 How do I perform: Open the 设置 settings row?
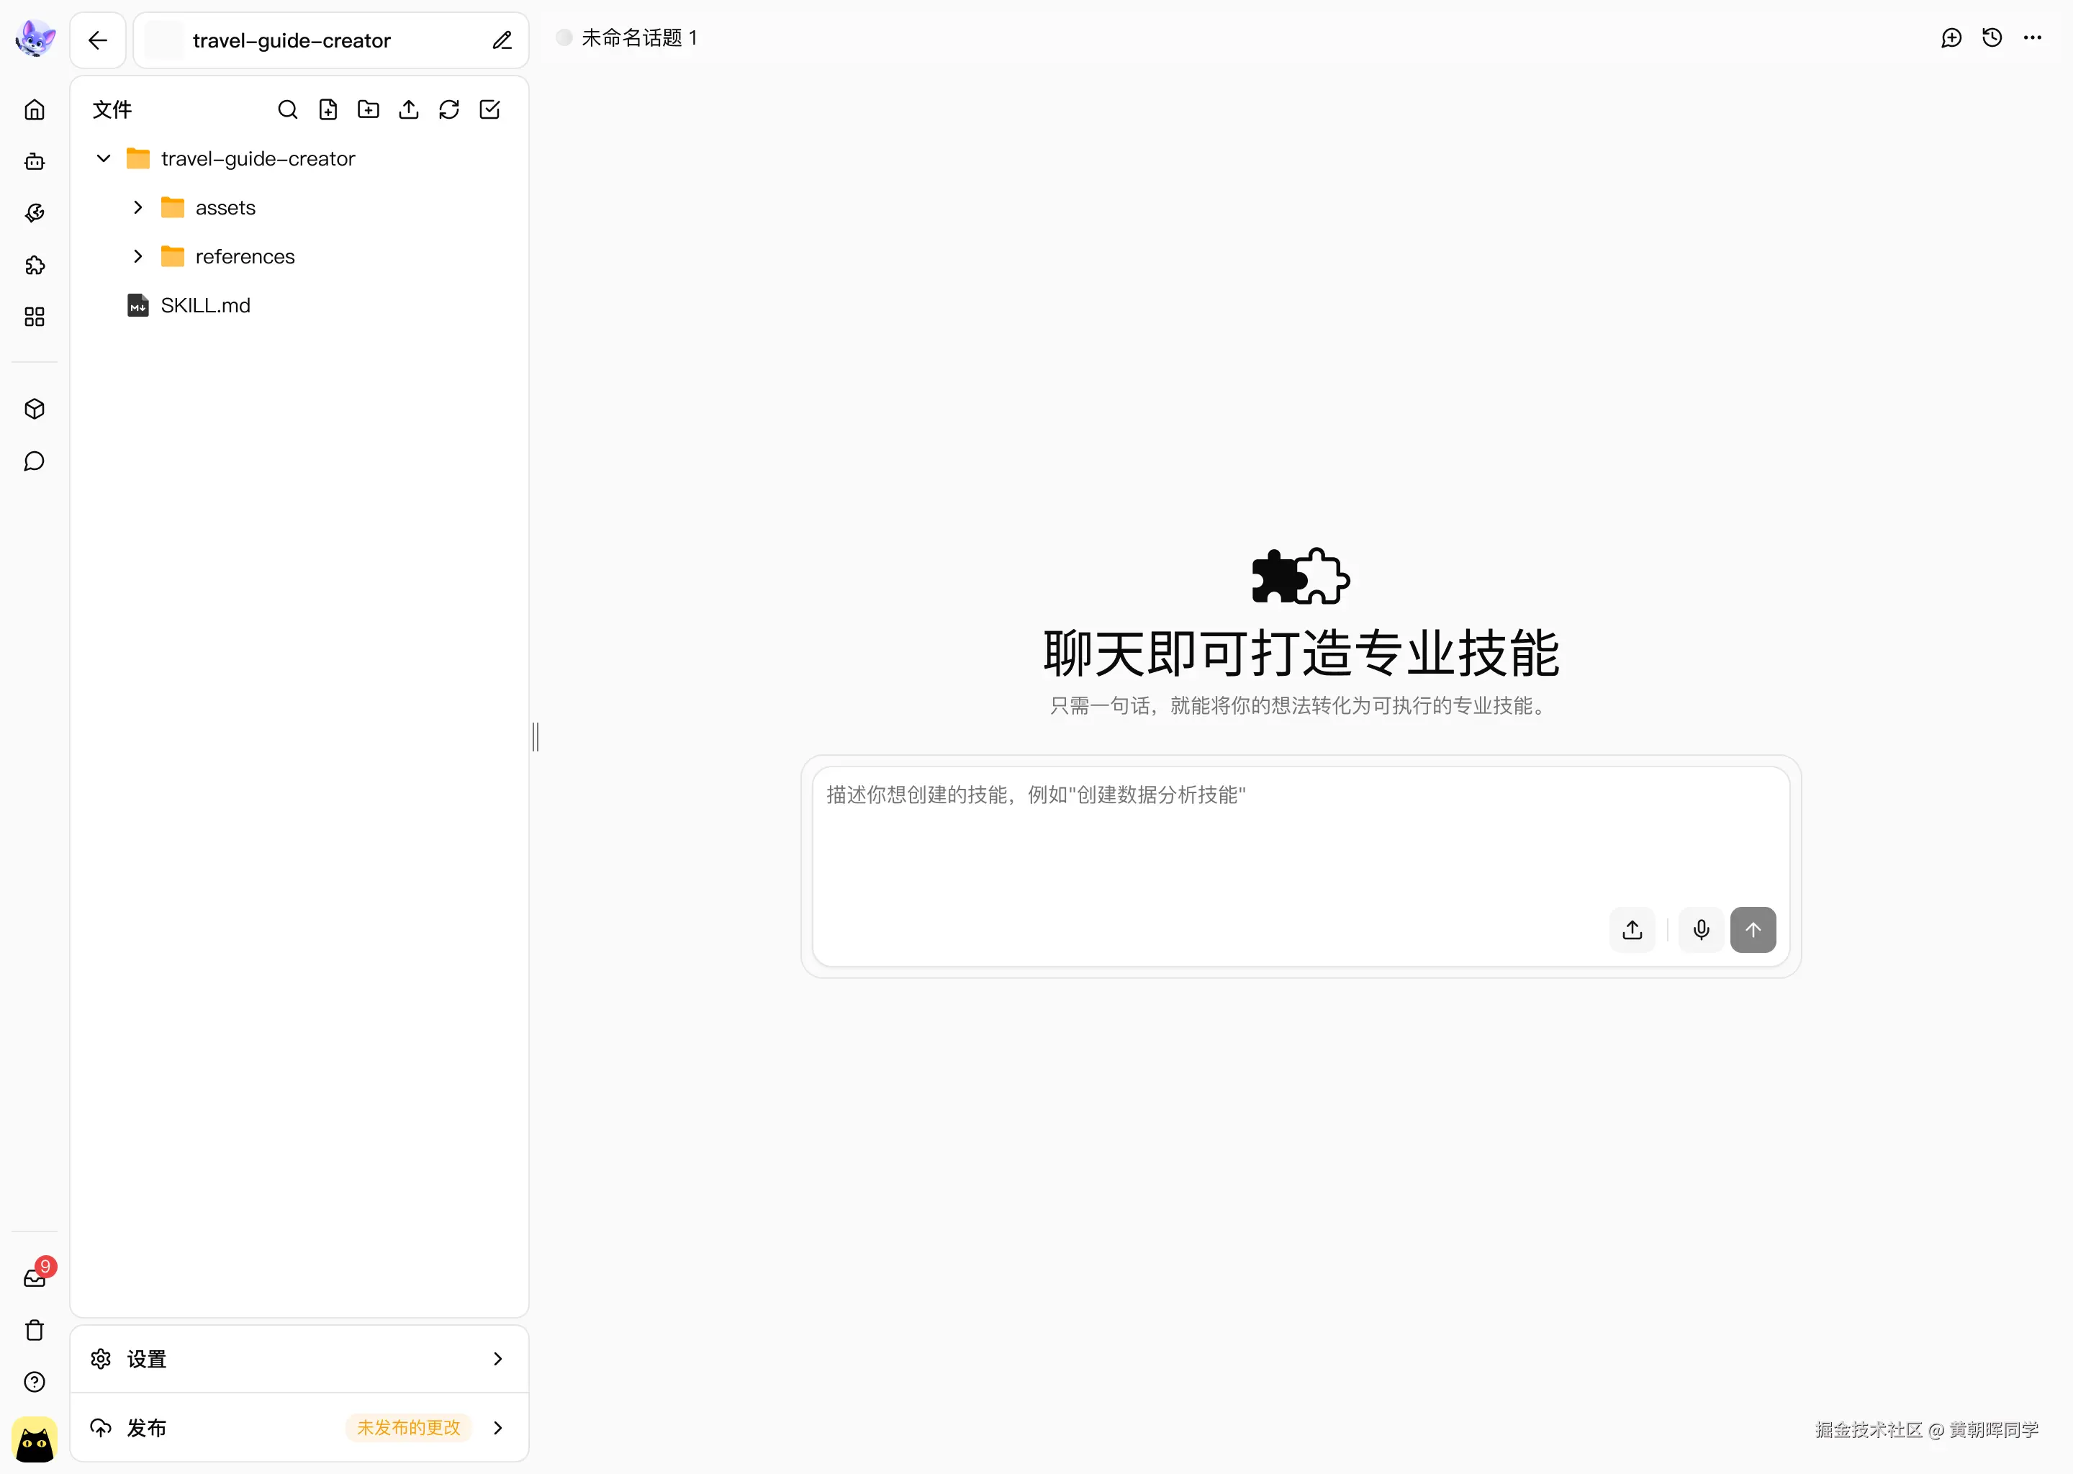tap(299, 1359)
